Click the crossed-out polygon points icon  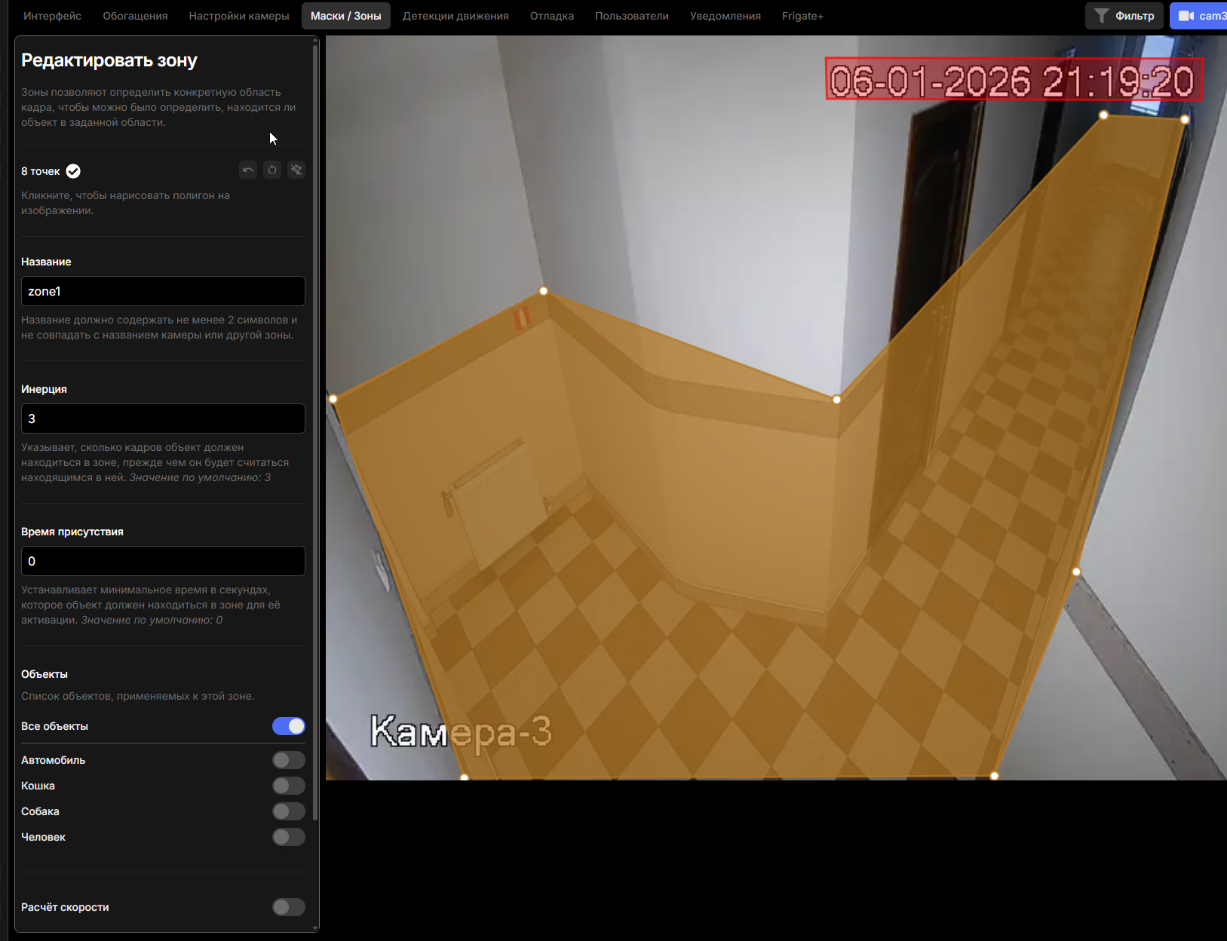(296, 170)
